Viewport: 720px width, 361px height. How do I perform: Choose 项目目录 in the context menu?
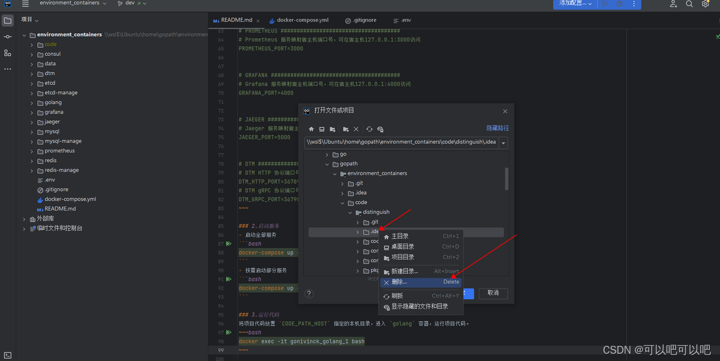coord(421,257)
